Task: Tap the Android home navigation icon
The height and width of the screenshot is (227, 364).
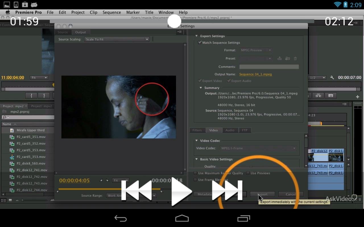Action: pyautogui.click(x=182, y=218)
